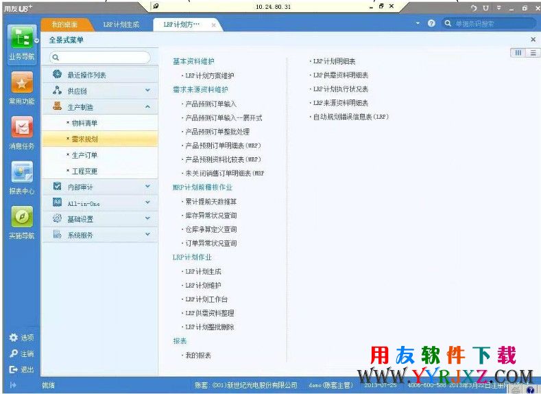Open LRP计划执行状况表
The width and height of the screenshot is (541, 394).
pos(341,89)
